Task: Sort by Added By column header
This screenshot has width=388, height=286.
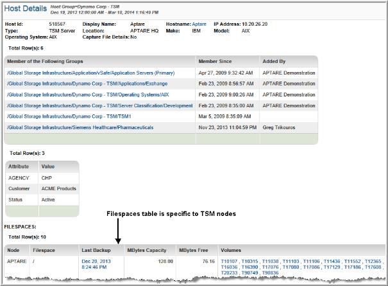Action: tap(274, 61)
